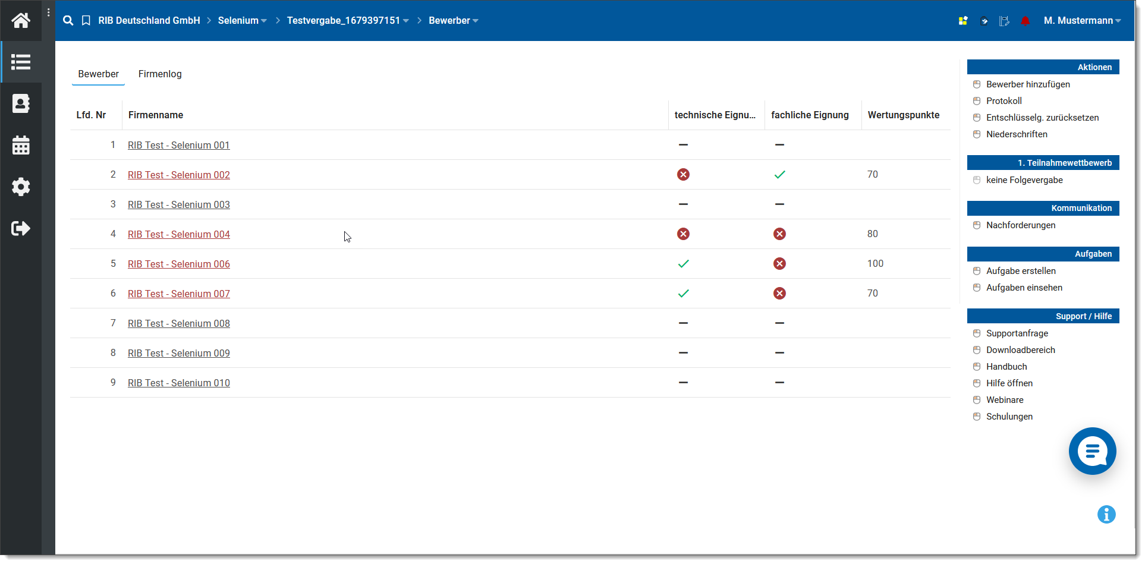Go to home via the house icon
1145x564 pixels.
coord(21,21)
